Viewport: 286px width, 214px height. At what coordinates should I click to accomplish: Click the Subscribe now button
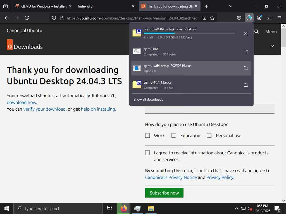pos(164,193)
